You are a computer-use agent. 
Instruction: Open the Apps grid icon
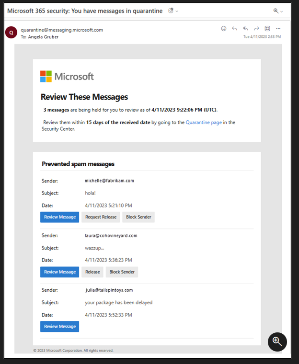267,29
